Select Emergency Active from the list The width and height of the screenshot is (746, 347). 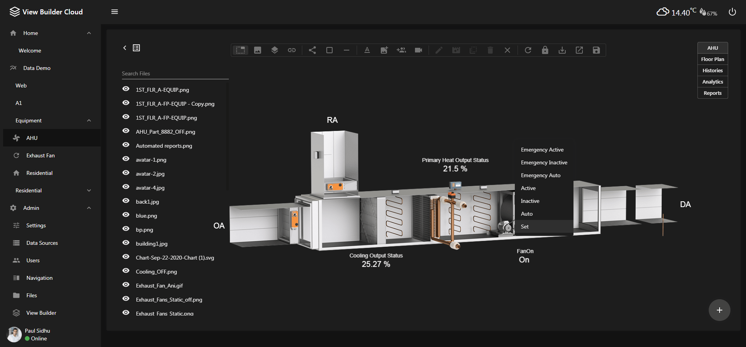tap(542, 150)
